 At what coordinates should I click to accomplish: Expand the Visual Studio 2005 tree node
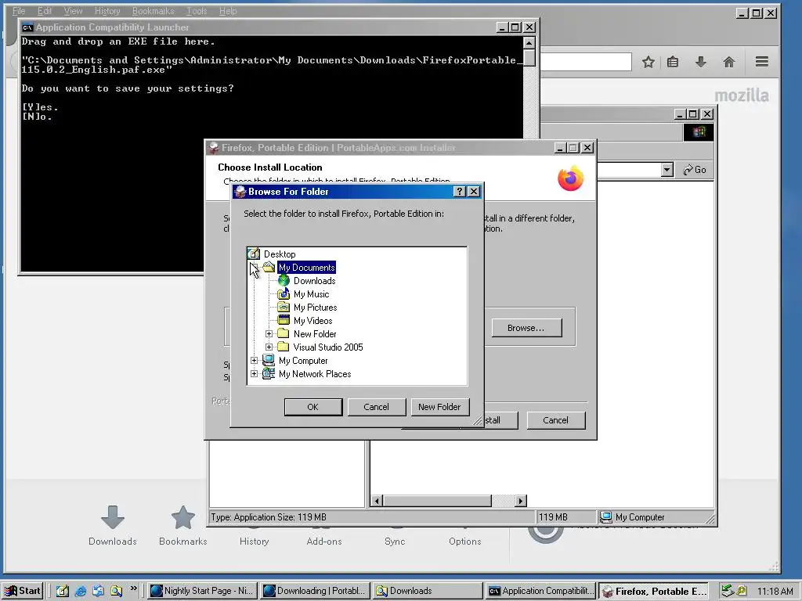click(x=269, y=347)
